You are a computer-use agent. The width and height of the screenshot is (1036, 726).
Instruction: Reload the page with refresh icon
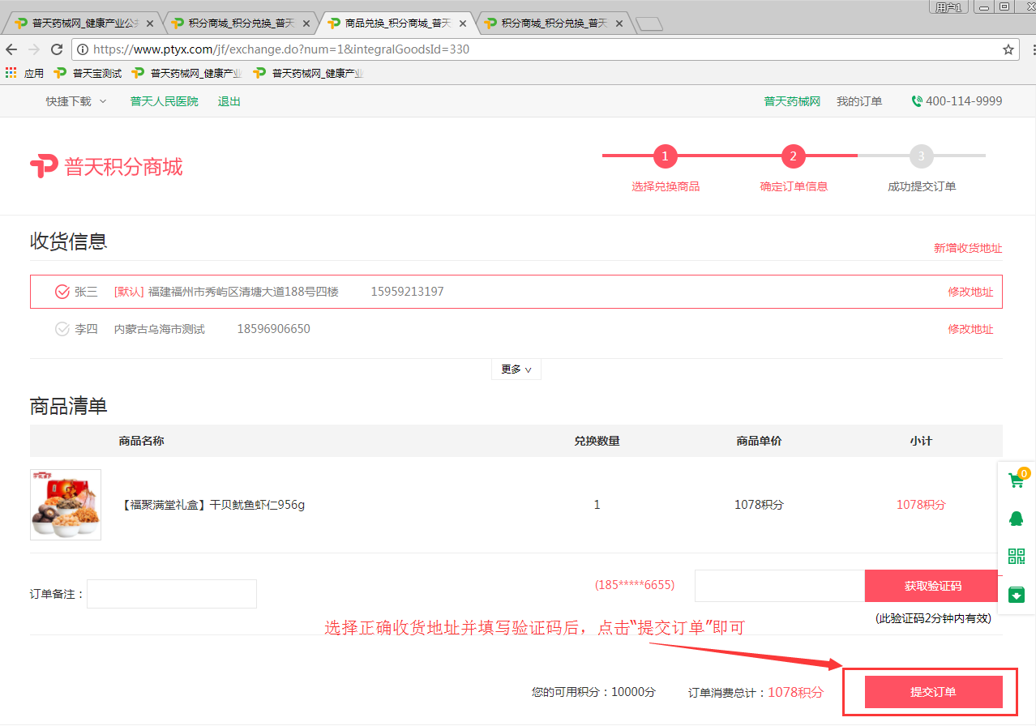[x=58, y=49]
